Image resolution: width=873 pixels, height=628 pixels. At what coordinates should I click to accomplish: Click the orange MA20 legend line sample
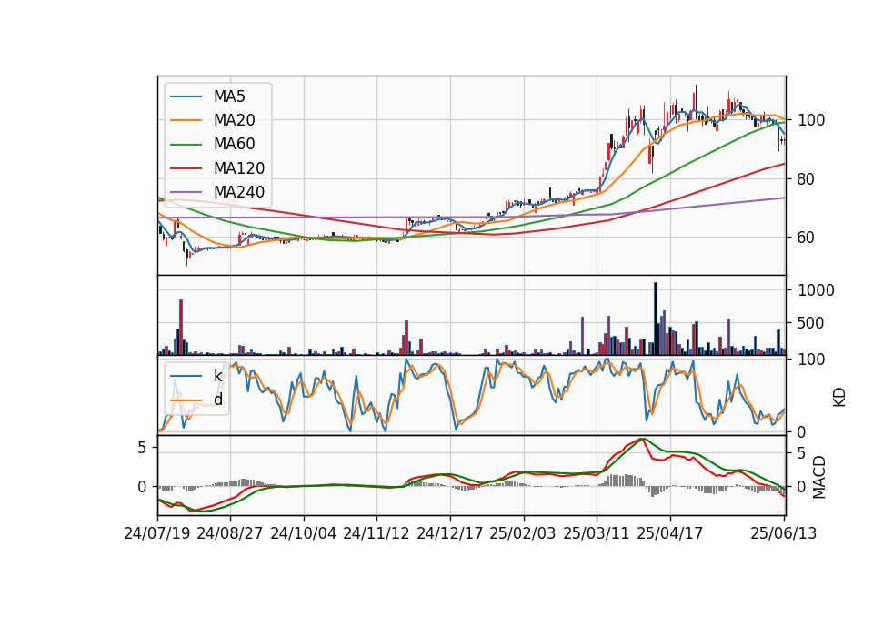(x=186, y=121)
